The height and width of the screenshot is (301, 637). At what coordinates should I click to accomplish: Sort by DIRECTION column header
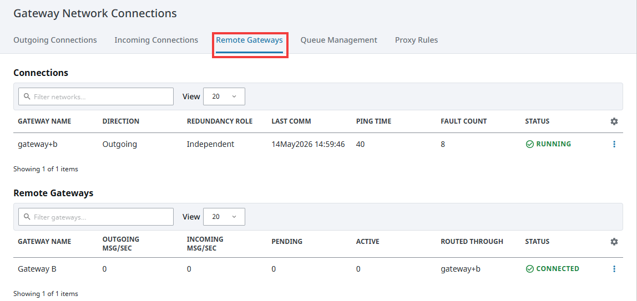(120, 121)
